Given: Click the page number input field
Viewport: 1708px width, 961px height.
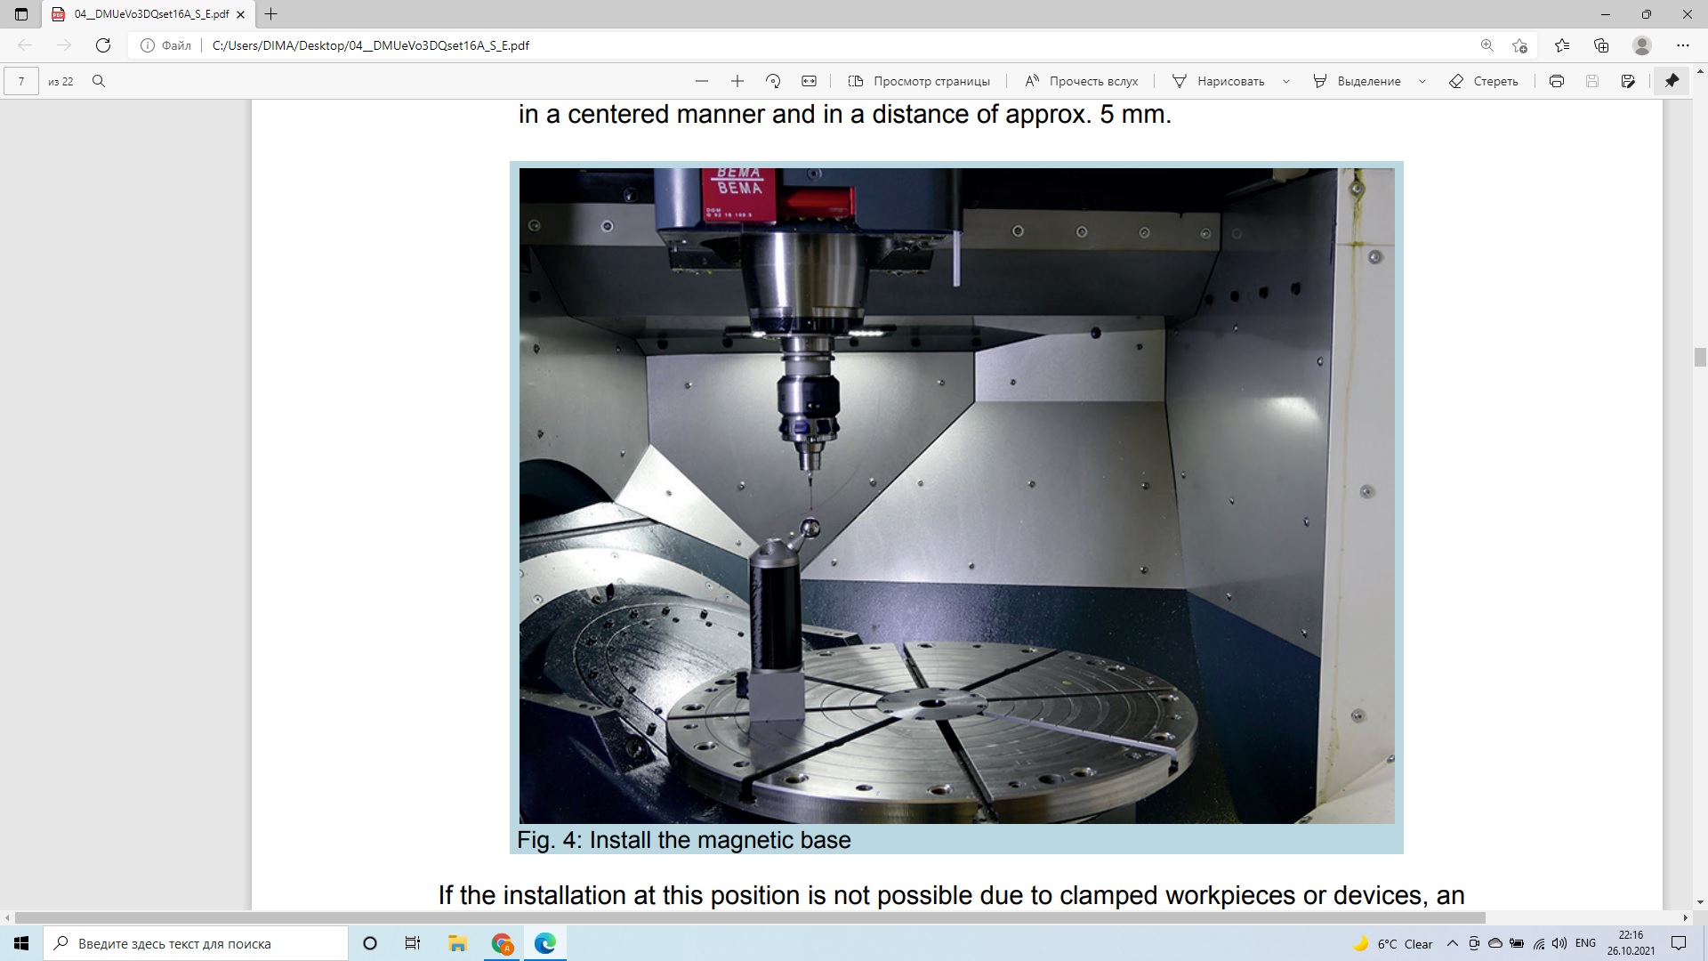Looking at the screenshot, I should tap(21, 81).
